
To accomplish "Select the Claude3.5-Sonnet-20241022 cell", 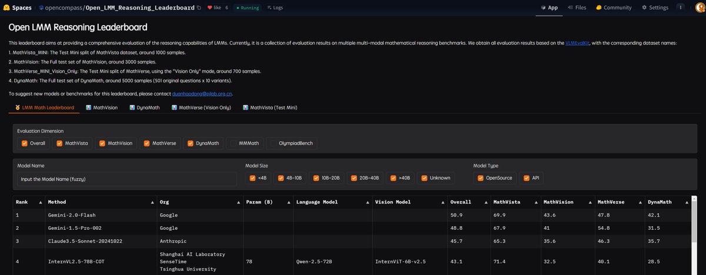I will [x=101, y=241].
